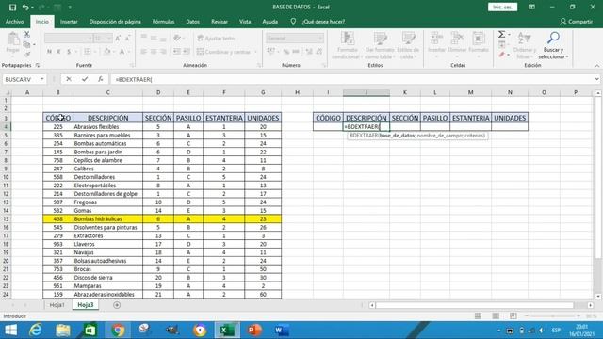
Task: Expand the formula bar
Action: click(596, 79)
